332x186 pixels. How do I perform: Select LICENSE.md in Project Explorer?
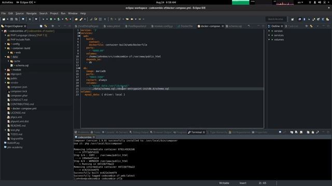click(18, 113)
